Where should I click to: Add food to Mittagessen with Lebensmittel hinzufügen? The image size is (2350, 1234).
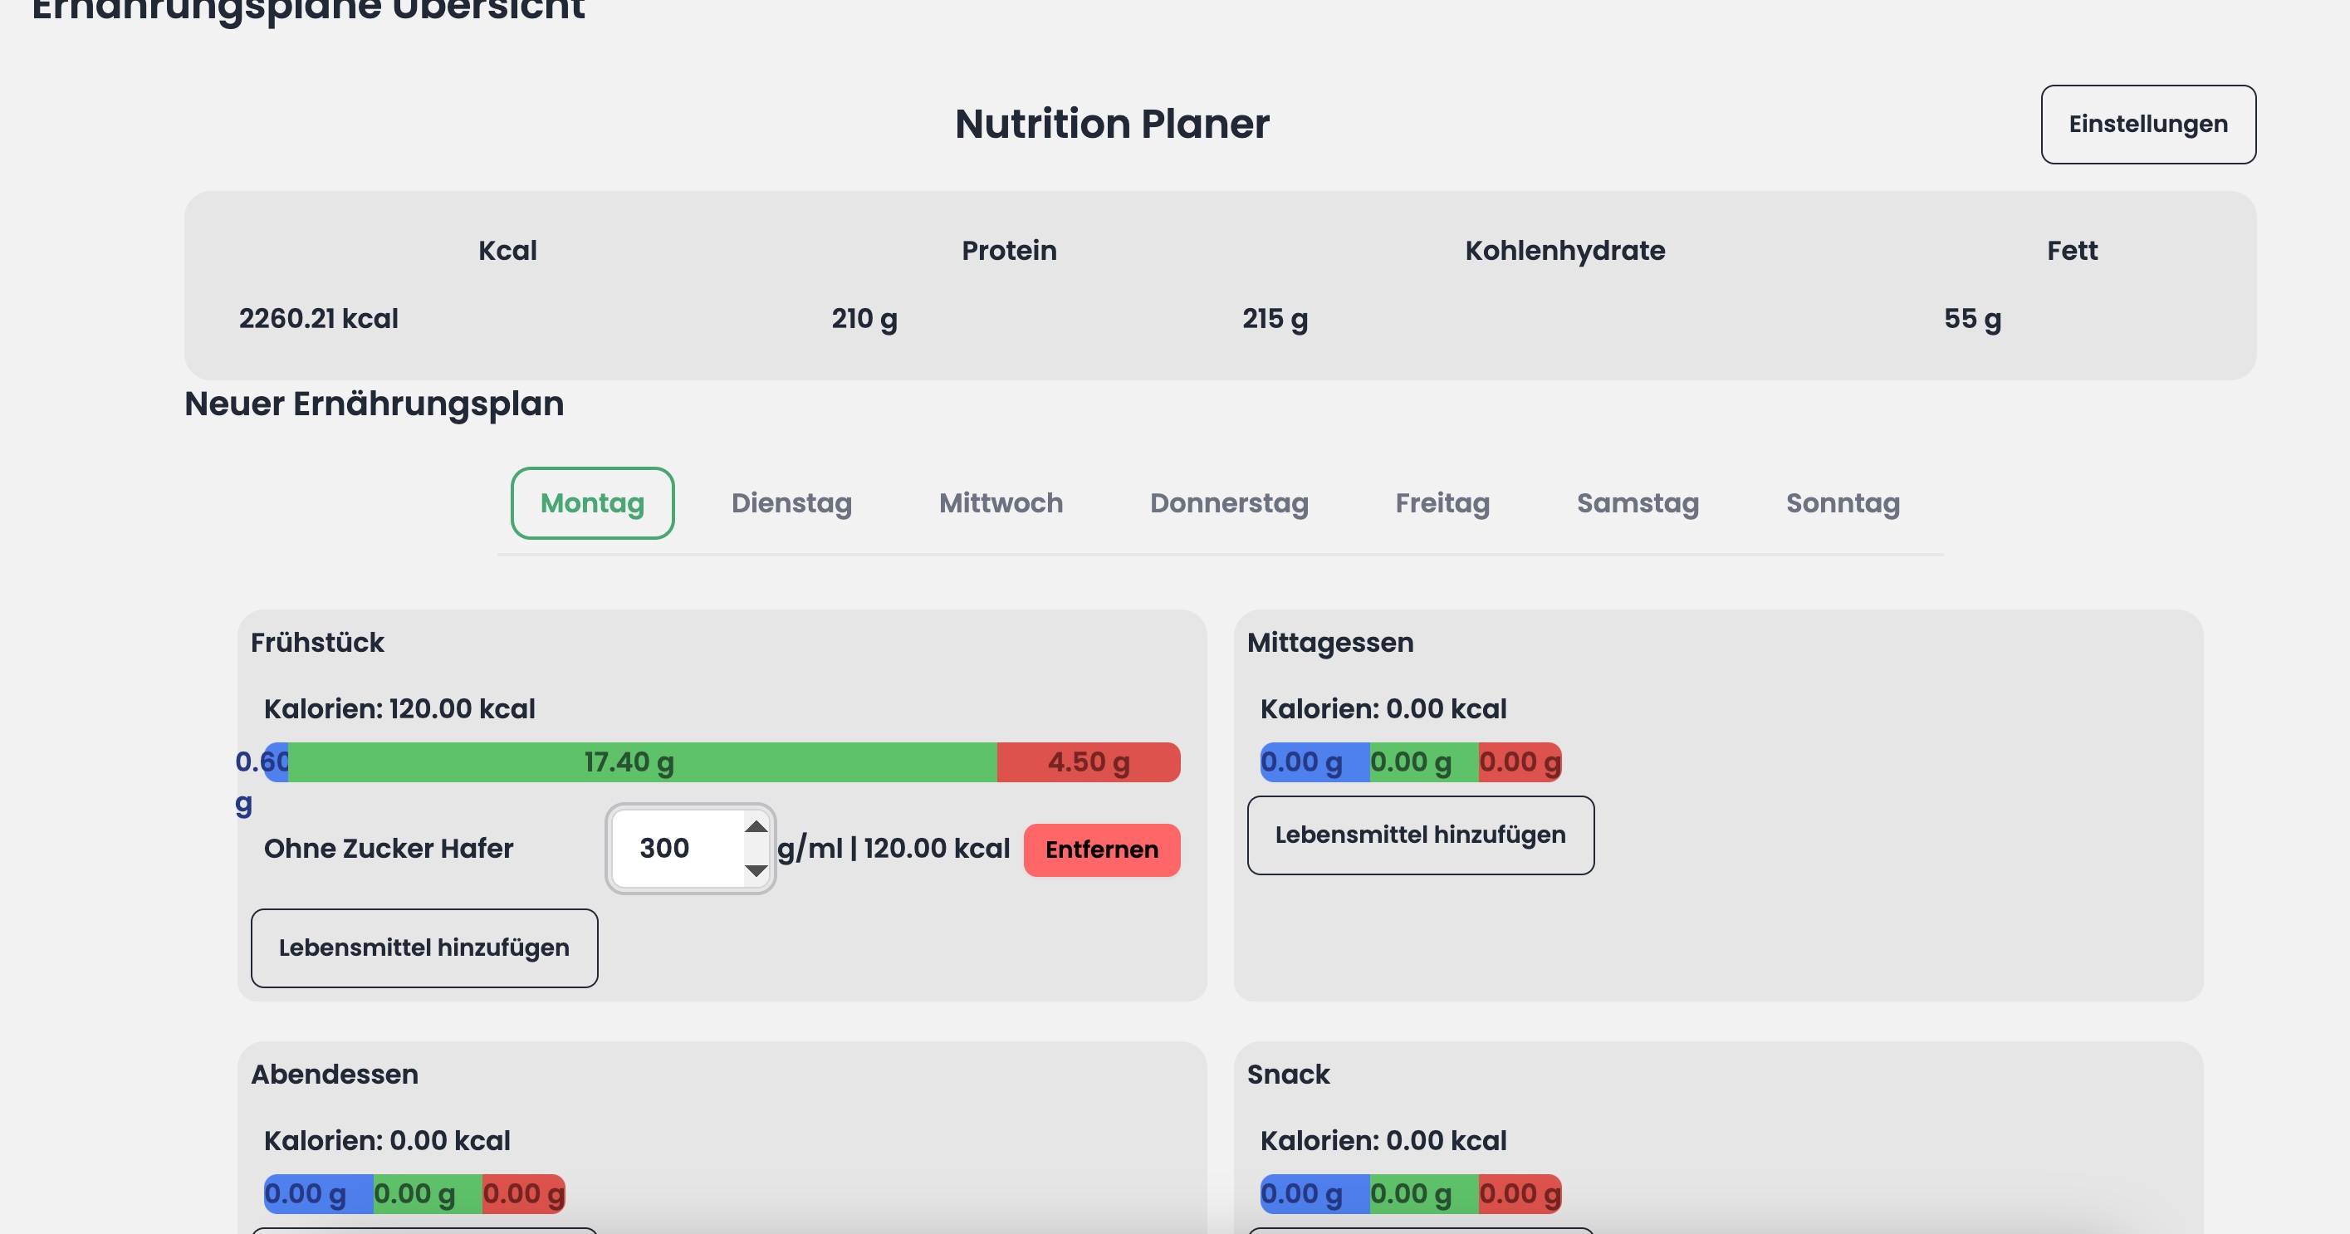point(1419,834)
